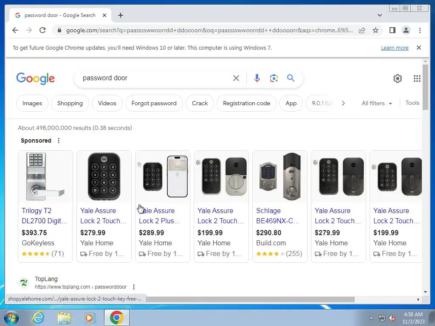Click inside the password door search field
The width and height of the screenshot is (435, 326).
point(155,78)
